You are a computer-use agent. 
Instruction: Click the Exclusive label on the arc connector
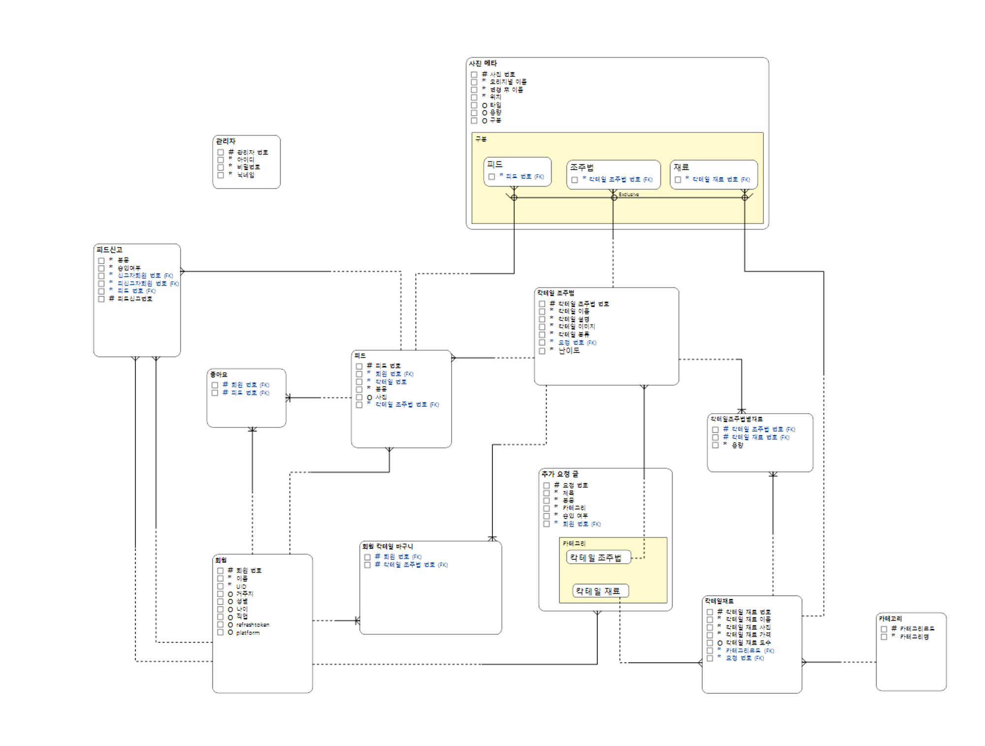tap(629, 195)
